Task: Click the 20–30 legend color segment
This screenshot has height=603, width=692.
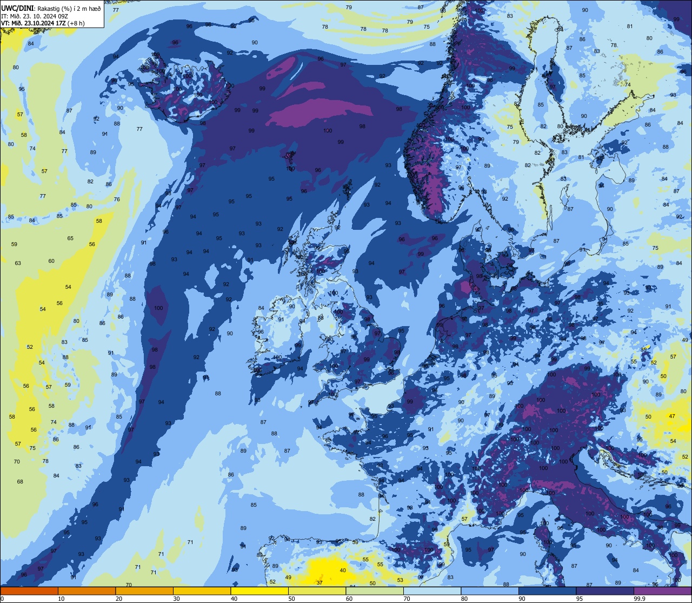Action: point(144,591)
